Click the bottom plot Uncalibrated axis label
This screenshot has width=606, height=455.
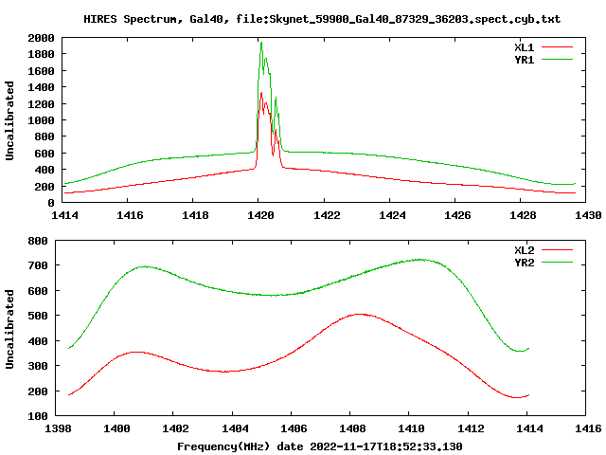point(9,329)
